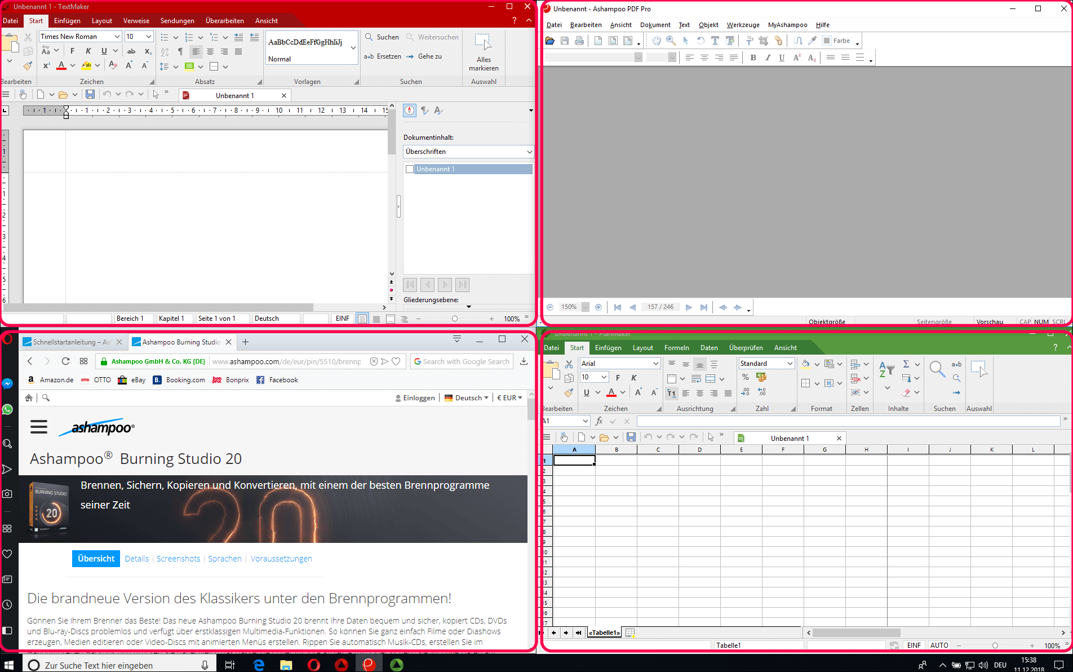
Task: Open the Times New Roman font dropdown
Action: [117, 36]
